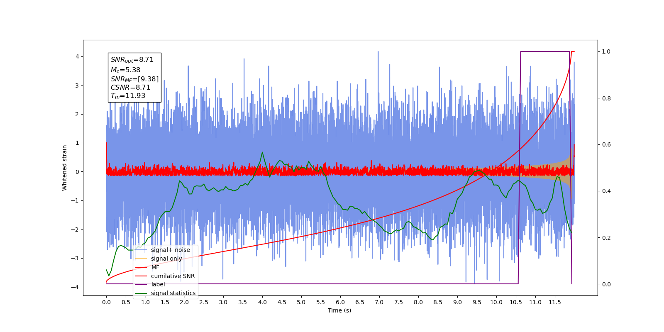This screenshot has width=664, height=332.
Task: Click the 0.4 tick on right axis
Action: (606, 191)
